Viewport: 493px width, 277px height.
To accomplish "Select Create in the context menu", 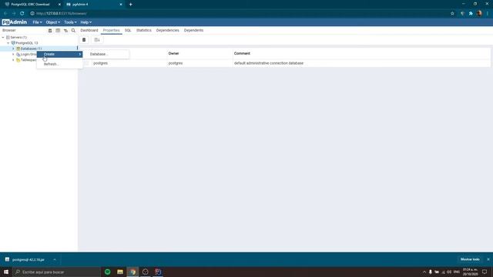I will click(x=60, y=54).
